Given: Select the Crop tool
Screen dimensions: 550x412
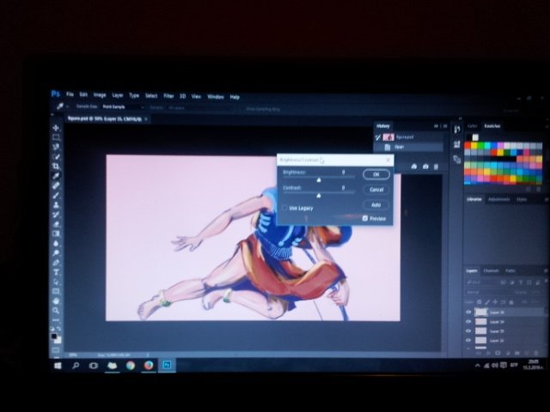Looking at the screenshot, I should [56, 166].
